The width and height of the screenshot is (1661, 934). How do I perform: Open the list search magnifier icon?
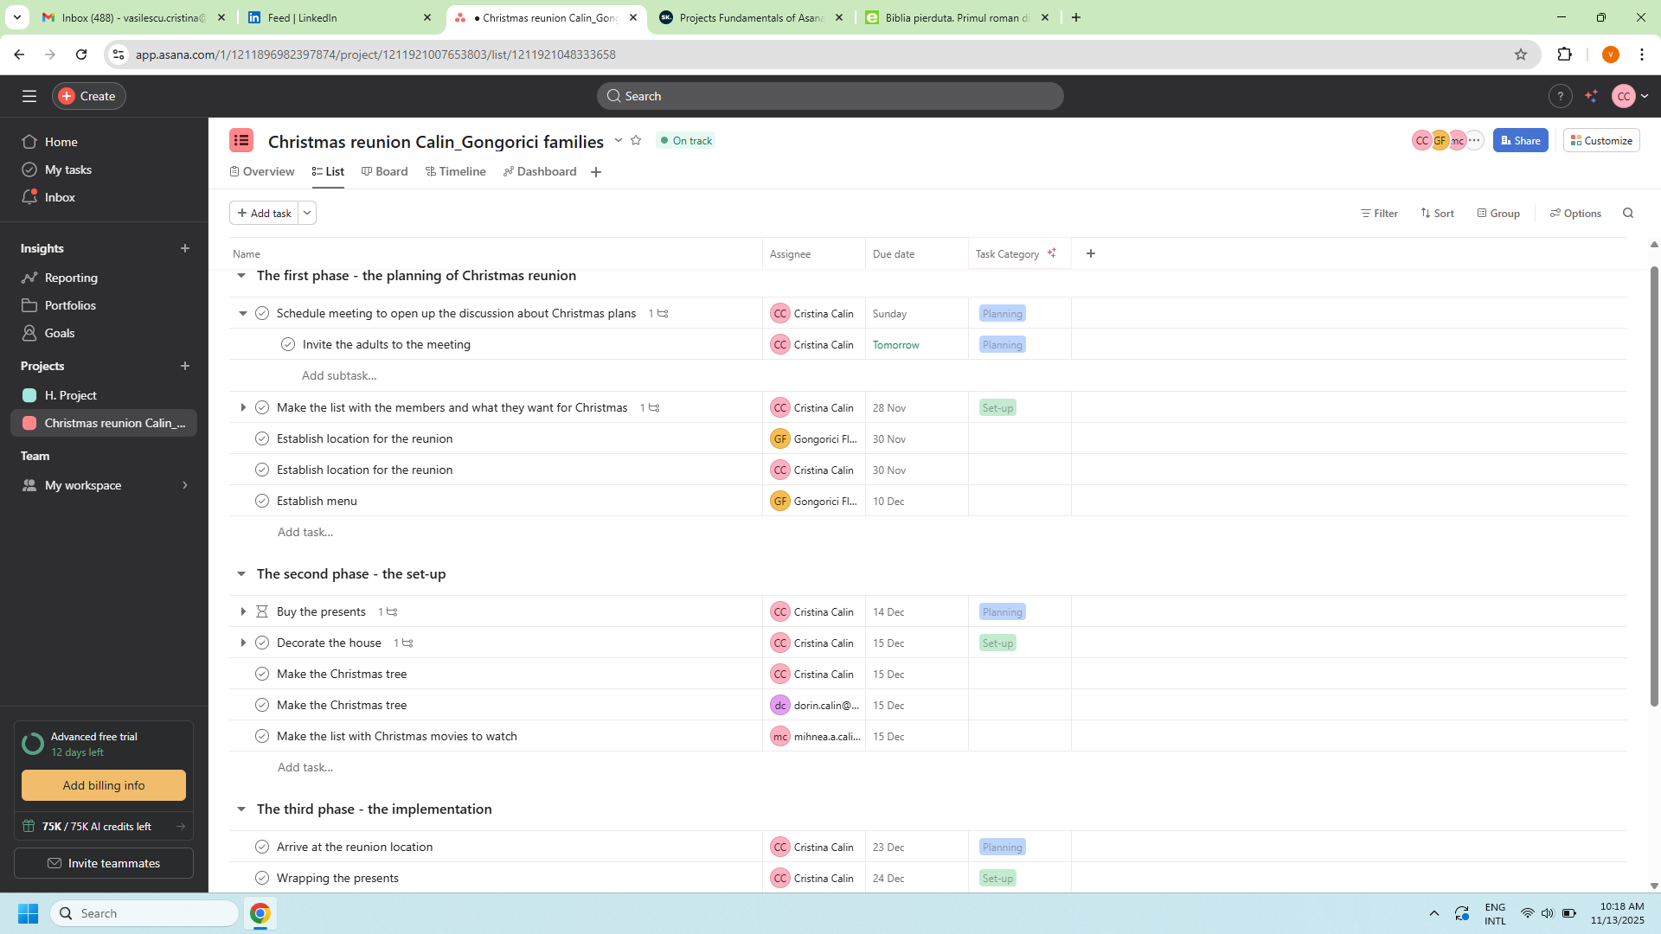tap(1628, 213)
